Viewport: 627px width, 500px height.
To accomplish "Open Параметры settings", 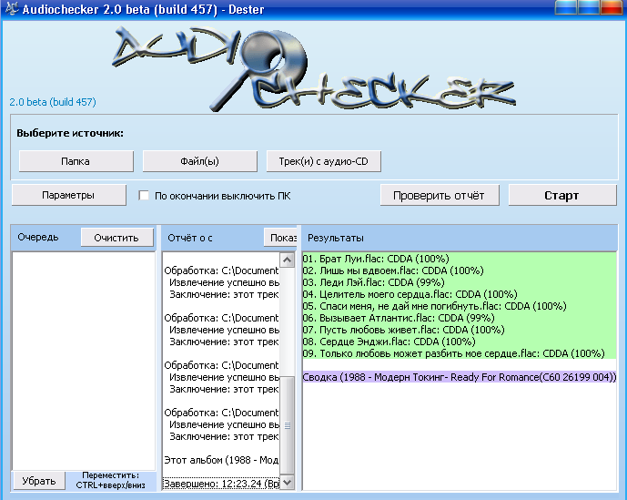I will point(67,195).
